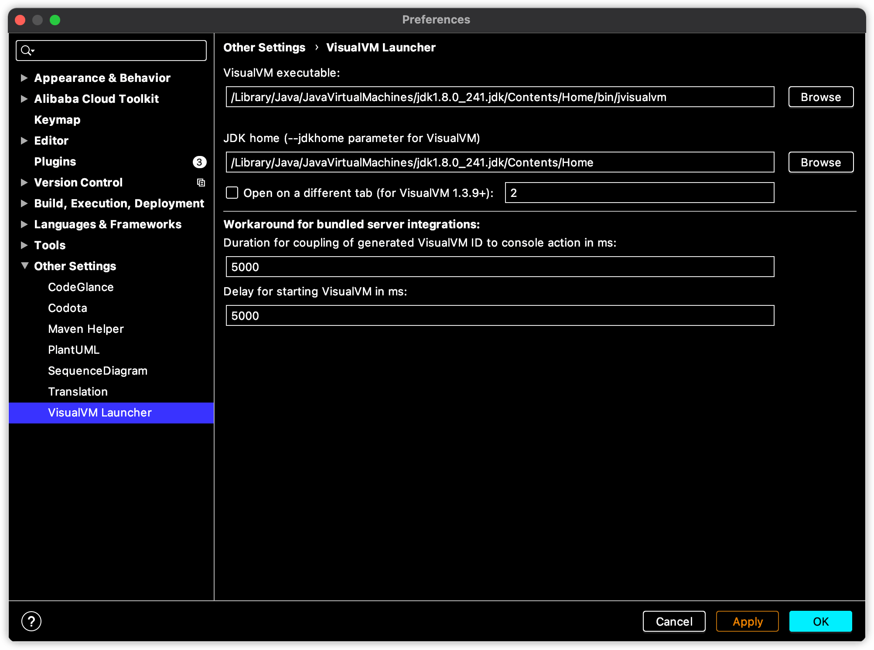
Task: Click the breadcrumb arrow after Other Settings
Action: (x=317, y=47)
